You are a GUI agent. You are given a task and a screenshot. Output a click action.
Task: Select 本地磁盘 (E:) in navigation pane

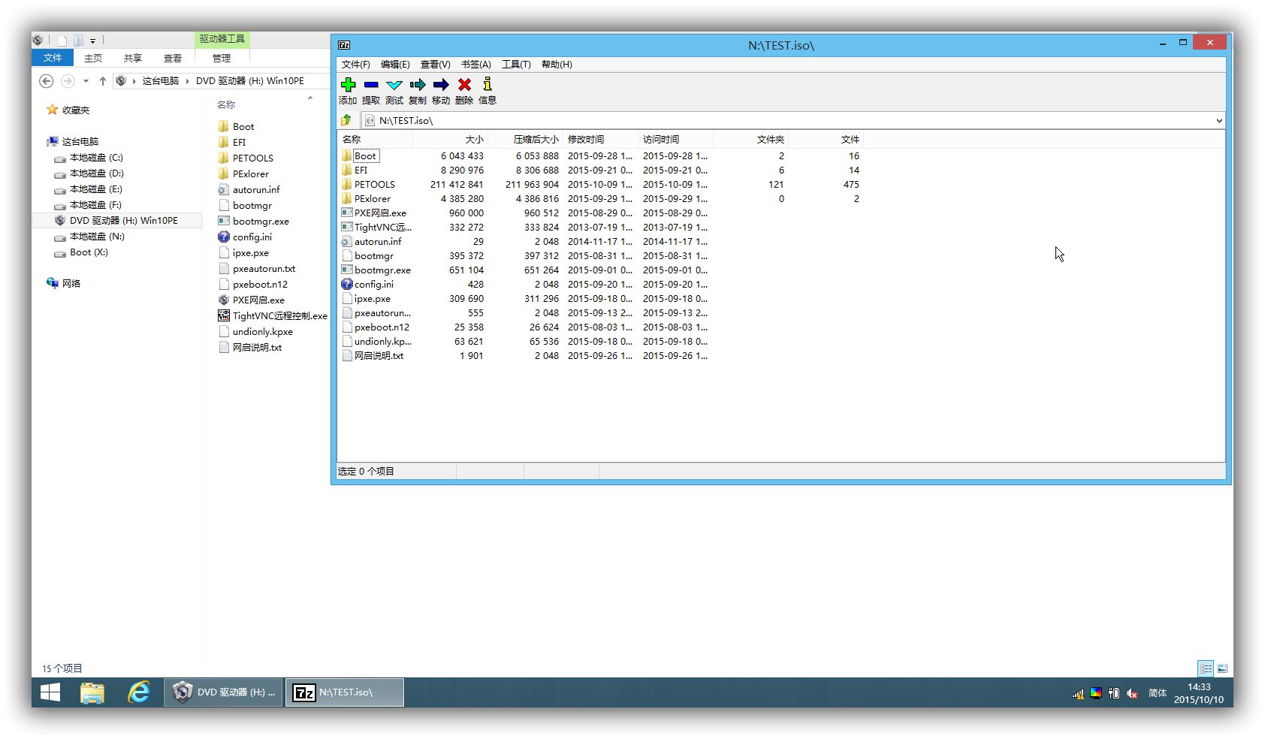click(96, 189)
